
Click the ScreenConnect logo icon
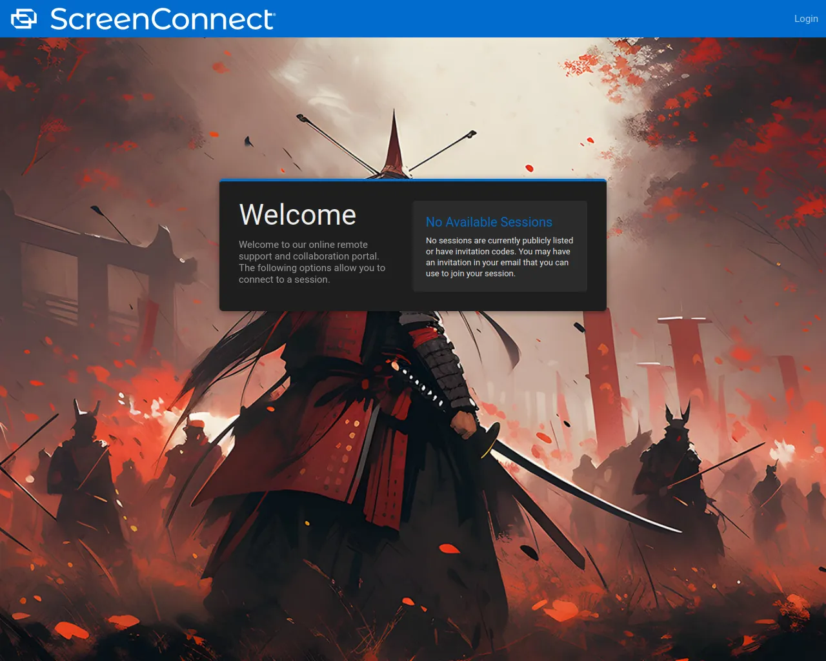24,19
